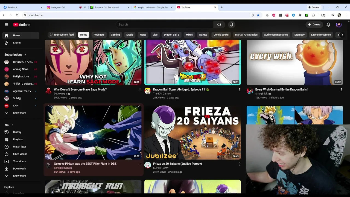Select the Your custom feed chip
350x197 pixels.
[x=62, y=35]
